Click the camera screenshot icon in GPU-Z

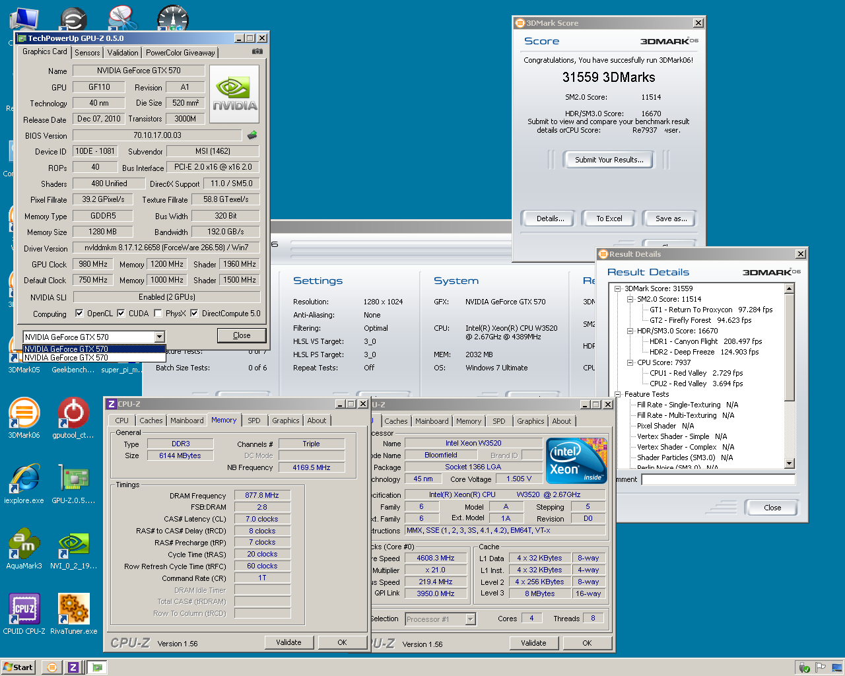257,51
